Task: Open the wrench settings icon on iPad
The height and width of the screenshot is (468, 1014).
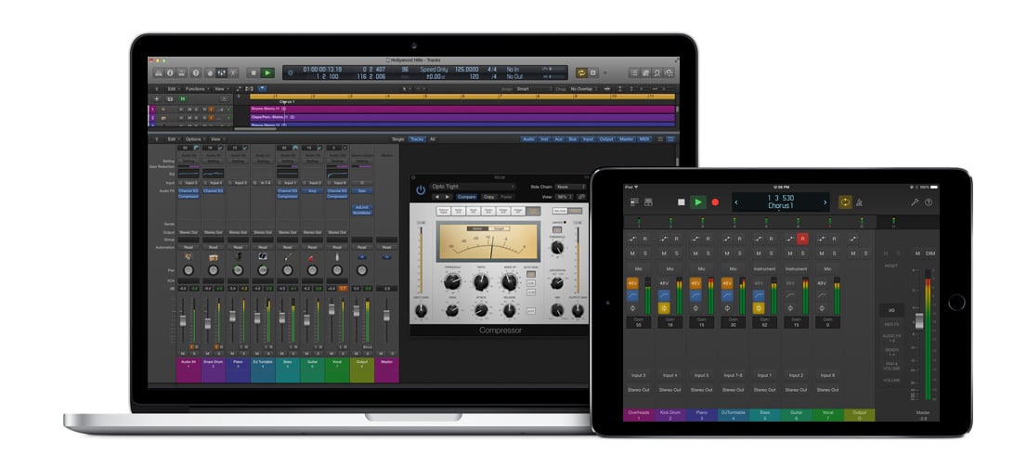Action: (x=915, y=202)
